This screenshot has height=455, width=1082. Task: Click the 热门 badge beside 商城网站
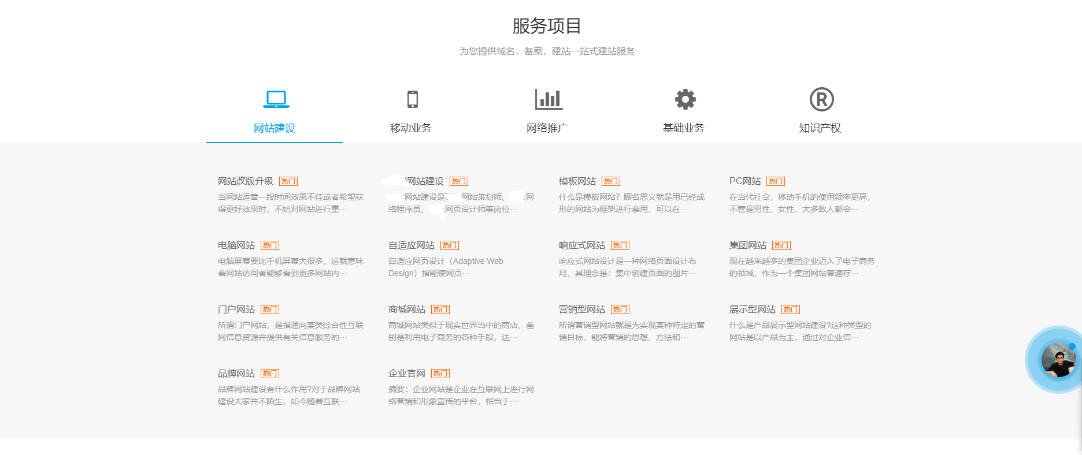click(x=440, y=309)
